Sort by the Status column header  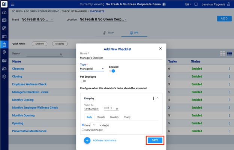pos(196,61)
